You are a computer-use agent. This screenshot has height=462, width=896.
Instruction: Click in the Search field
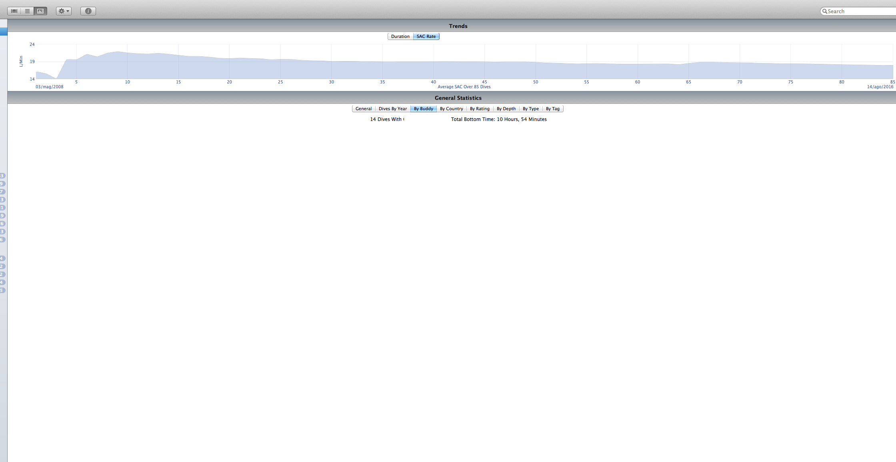(x=860, y=11)
